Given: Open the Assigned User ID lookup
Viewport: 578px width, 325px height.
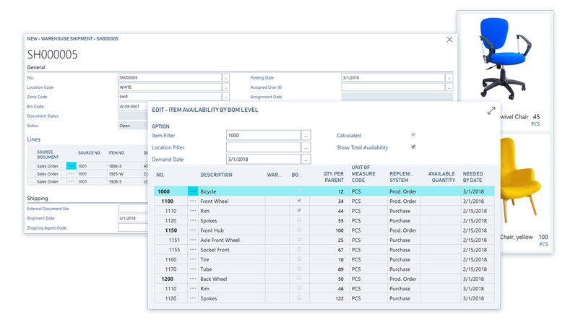Looking at the screenshot, I should click(x=449, y=87).
